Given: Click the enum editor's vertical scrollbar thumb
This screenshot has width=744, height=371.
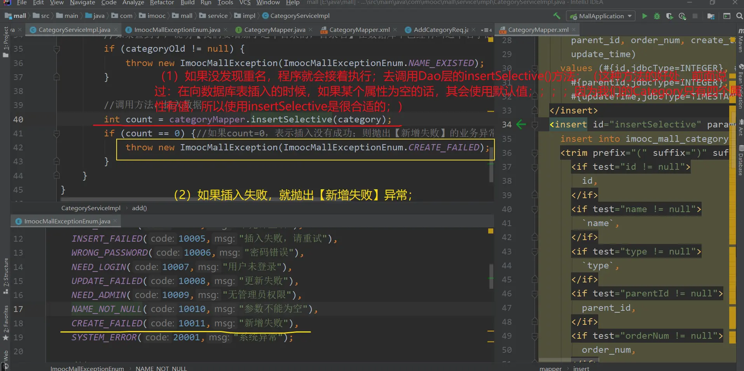Looking at the screenshot, I should (491, 276).
